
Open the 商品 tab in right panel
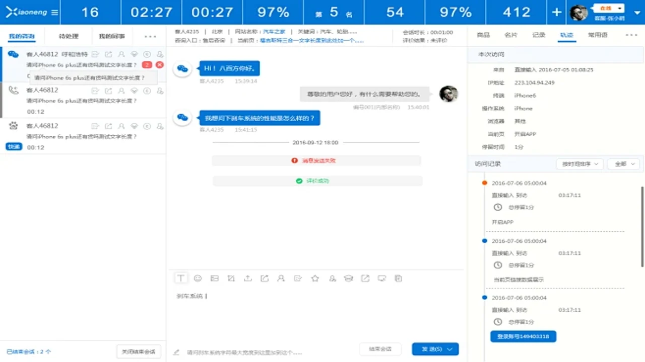coord(483,35)
